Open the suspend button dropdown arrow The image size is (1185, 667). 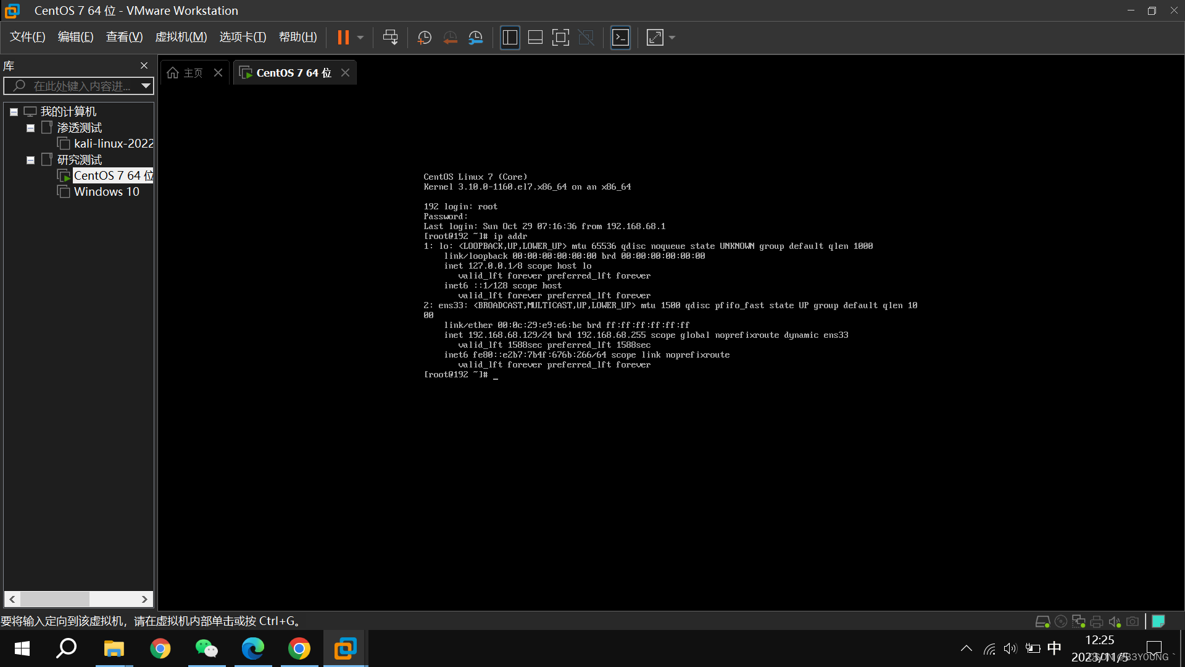[x=360, y=37]
